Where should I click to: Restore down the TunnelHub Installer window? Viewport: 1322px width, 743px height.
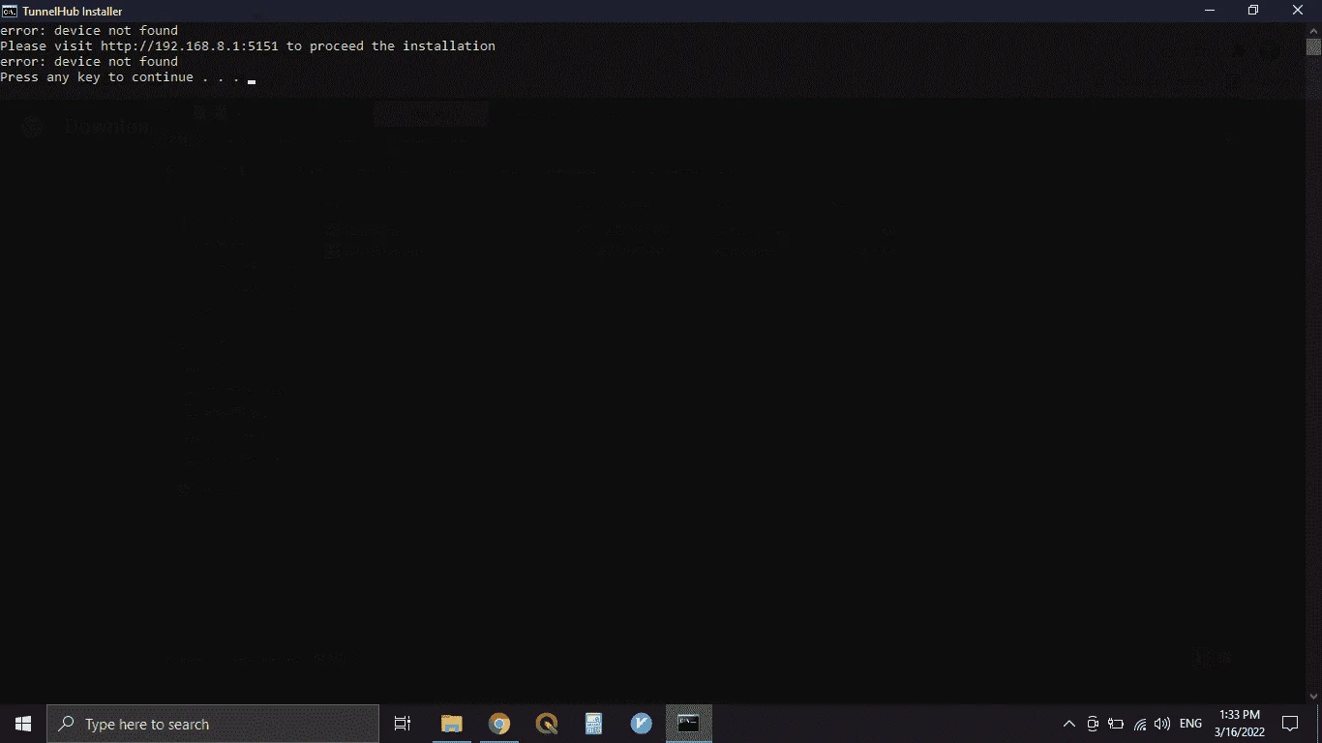(1254, 11)
